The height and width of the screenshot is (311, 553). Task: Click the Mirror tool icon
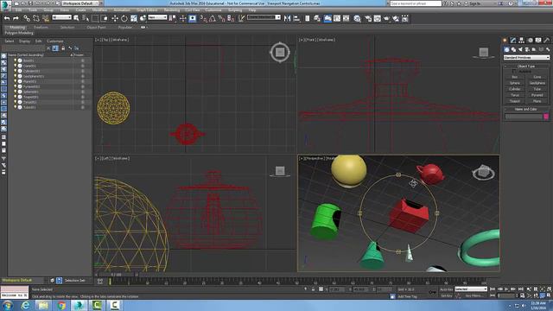[287, 18]
